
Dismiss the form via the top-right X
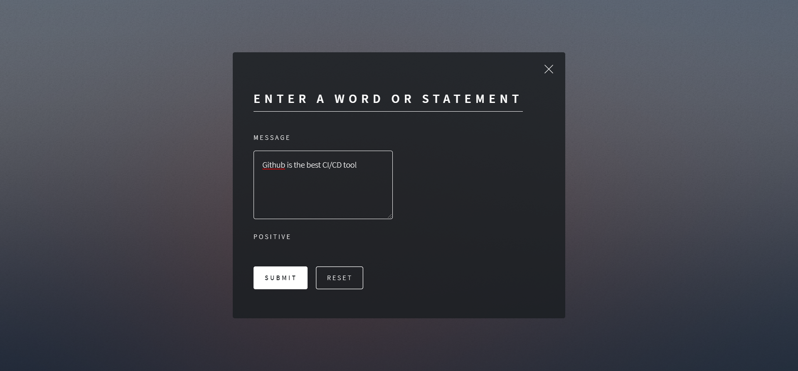click(x=549, y=69)
